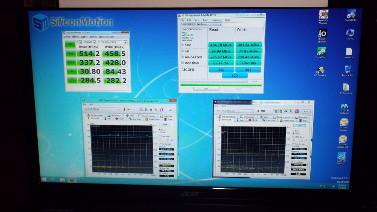Open the D: drive dropdown in CrystalDiskMark
Viewport: 377px width, 212px height.
pos(126,42)
